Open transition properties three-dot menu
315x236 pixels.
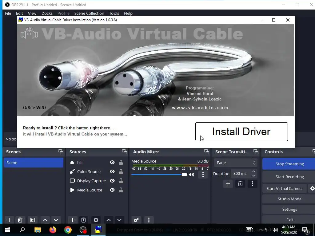(253, 184)
